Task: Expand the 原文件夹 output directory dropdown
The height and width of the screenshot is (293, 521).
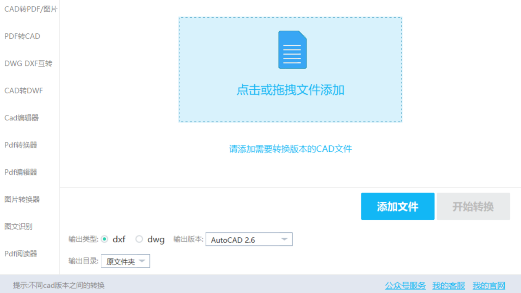Action: pos(125,261)
